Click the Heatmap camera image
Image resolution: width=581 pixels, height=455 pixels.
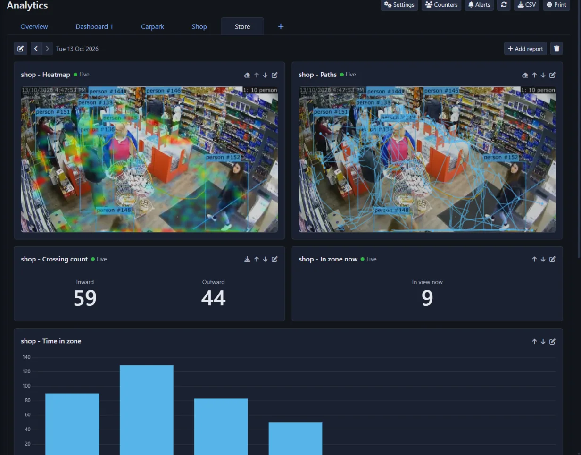(x=149, y=159)
